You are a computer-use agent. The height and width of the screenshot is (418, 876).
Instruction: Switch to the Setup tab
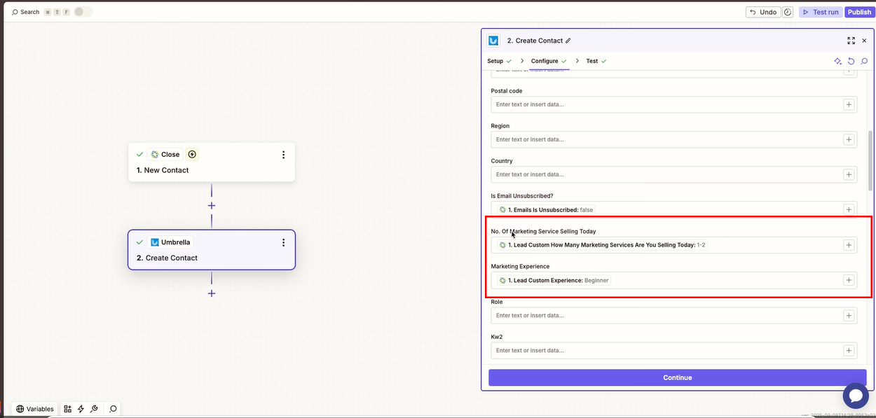click(499, 61)
